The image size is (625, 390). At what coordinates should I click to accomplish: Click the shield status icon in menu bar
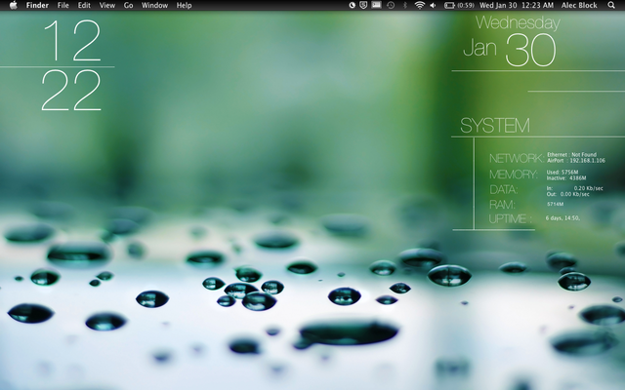pos(363,5)
